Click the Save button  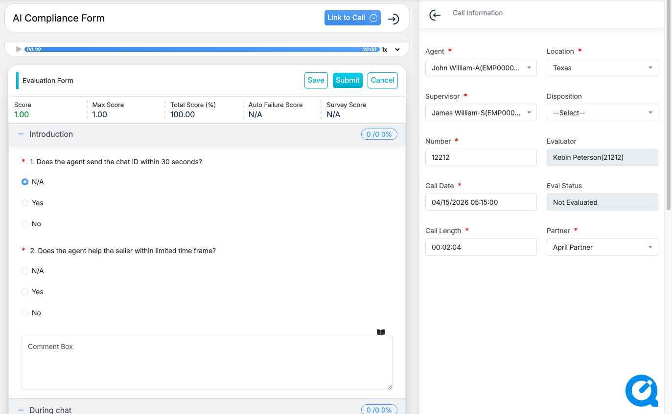[x=316, y=81]
